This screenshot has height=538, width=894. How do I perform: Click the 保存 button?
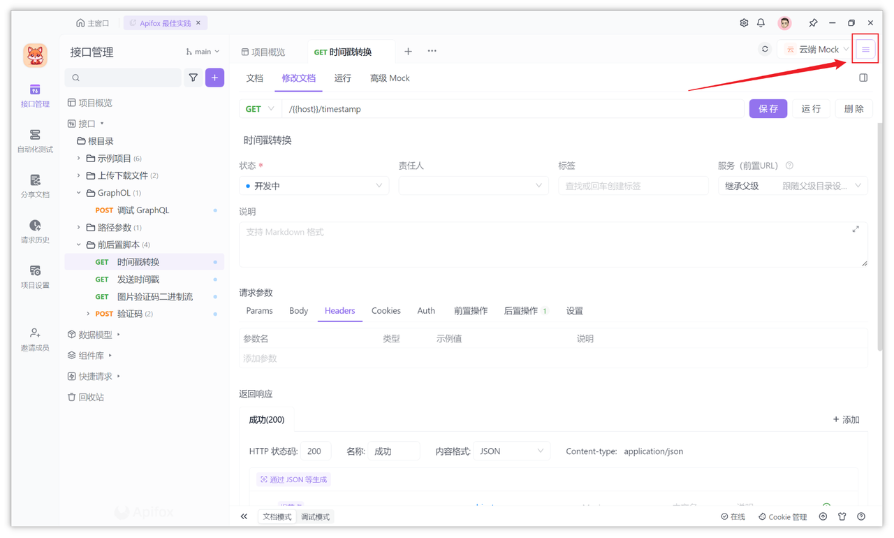coord(768,109)
